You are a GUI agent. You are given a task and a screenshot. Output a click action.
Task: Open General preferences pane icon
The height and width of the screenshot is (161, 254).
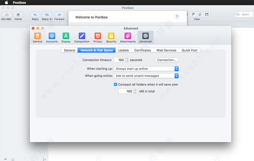[37, 36]
